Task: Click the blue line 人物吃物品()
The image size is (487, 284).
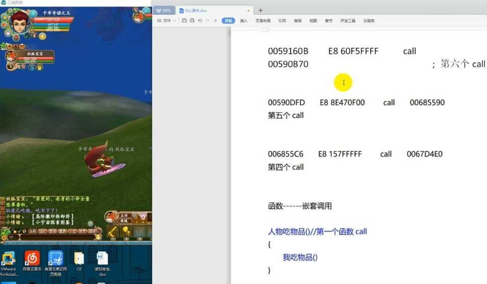Action: (x=317, y=231)
